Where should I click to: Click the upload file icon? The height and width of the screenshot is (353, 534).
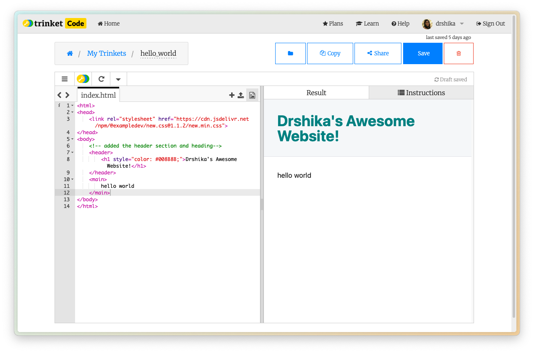pos(241,95)
